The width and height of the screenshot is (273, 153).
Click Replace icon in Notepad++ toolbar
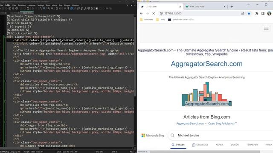click(44, 8)
